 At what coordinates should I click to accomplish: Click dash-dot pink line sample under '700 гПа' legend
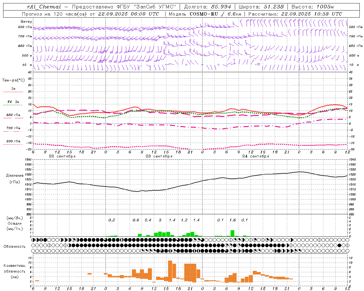pyautogui.click(x=13, y=131)
